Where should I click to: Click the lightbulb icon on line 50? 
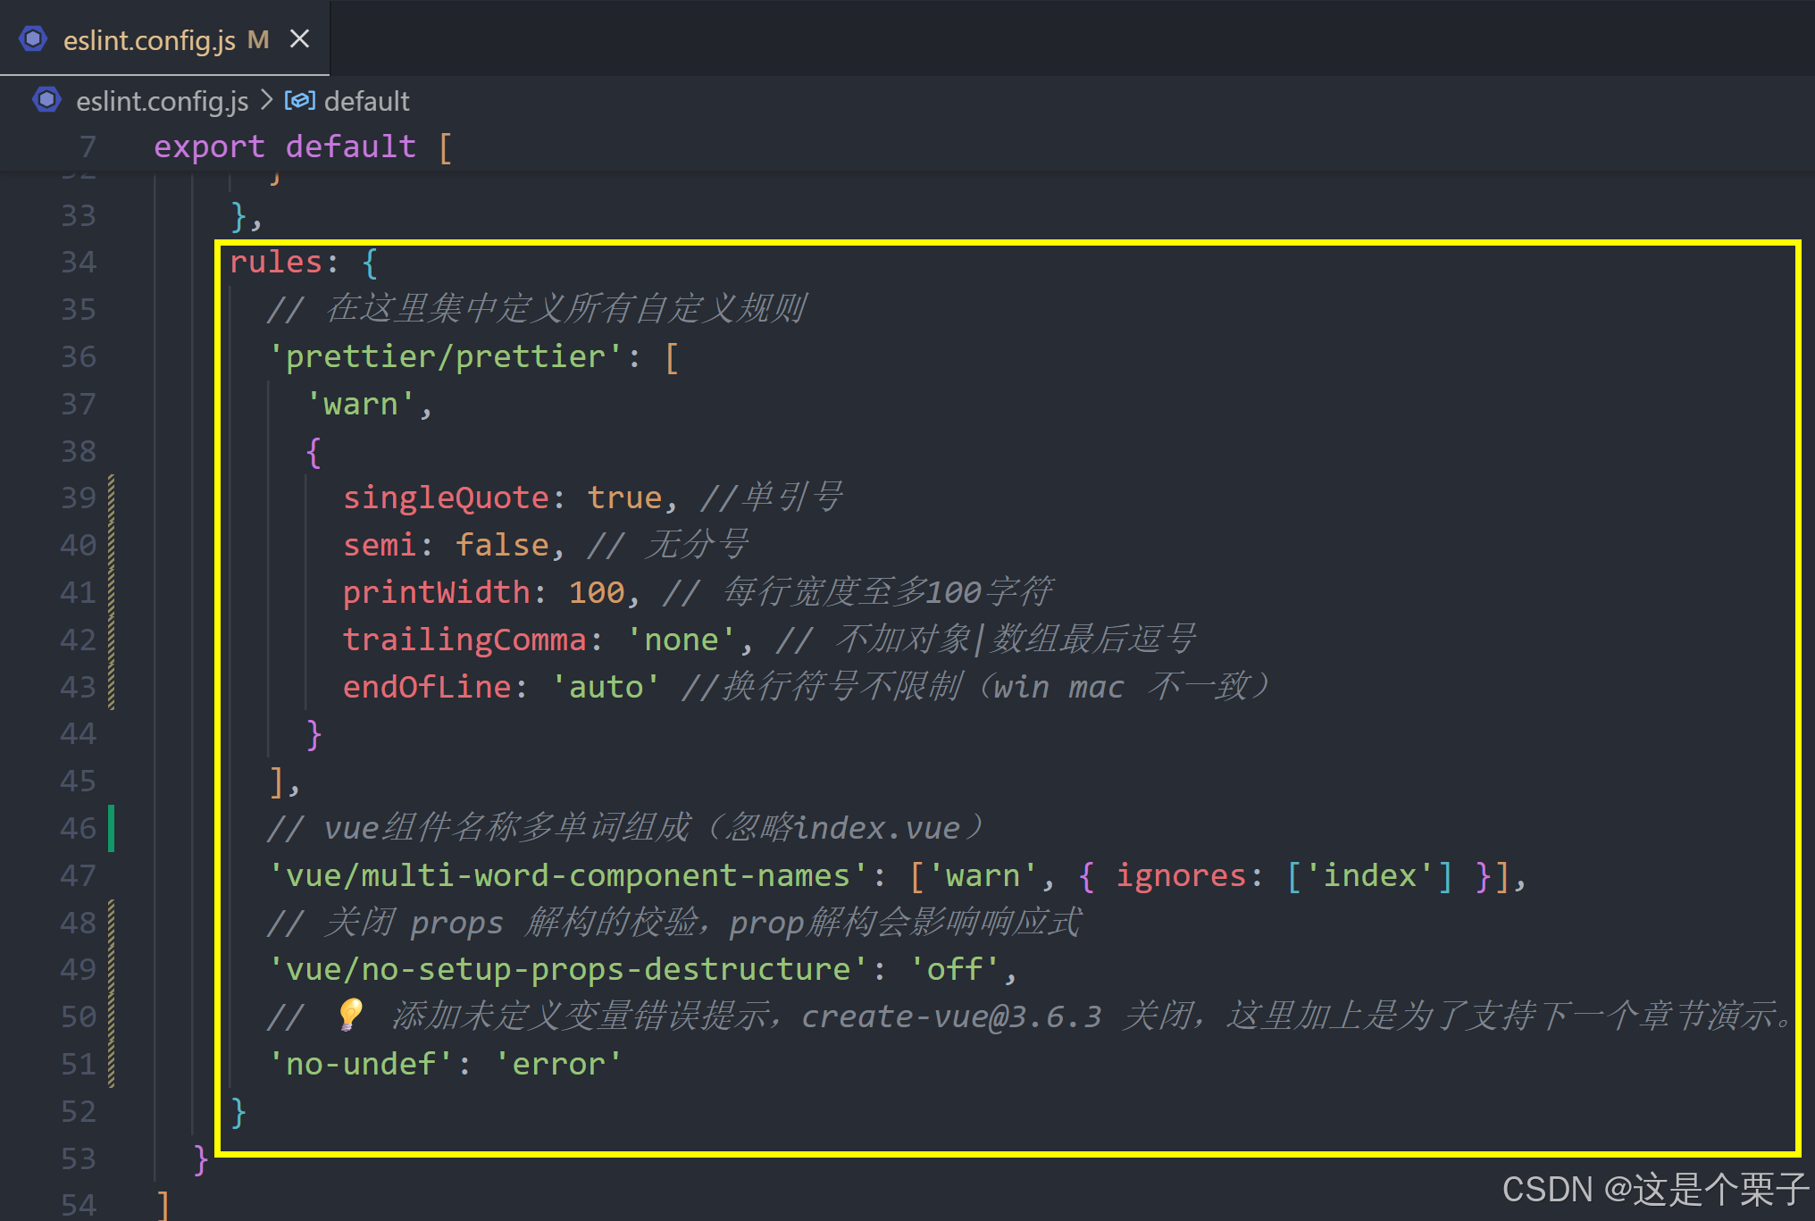click(350, 1015)
